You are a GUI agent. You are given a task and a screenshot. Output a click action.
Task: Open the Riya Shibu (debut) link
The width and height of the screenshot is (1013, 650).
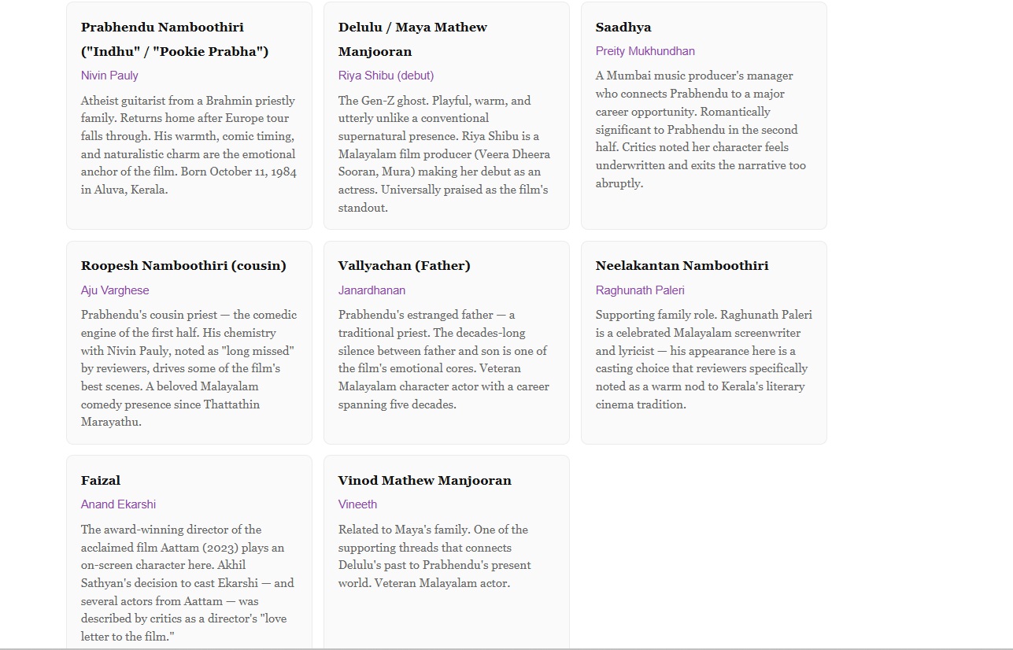tap(386, 76)
